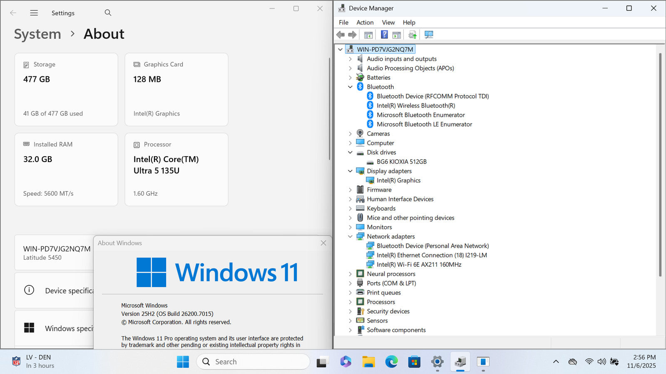
Task: Open the Action menu in Device Manager
Action: [365, 22]
